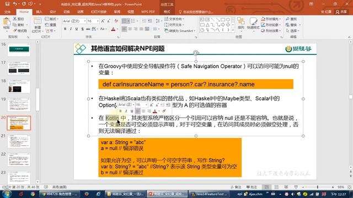The image size is (353, 198).
Task: Click the Comments button in status bar
Action: tap(252, 187)
